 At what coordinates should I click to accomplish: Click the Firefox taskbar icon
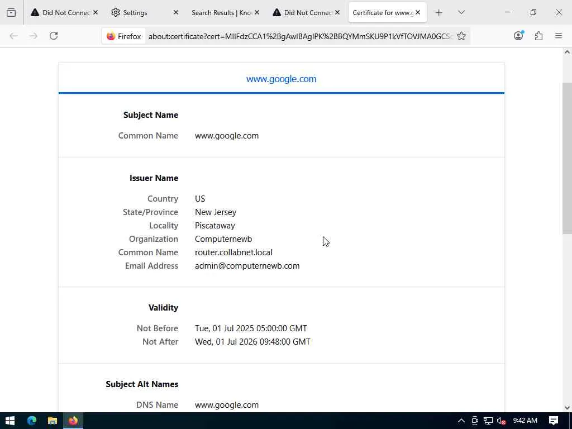pos(73,421)
